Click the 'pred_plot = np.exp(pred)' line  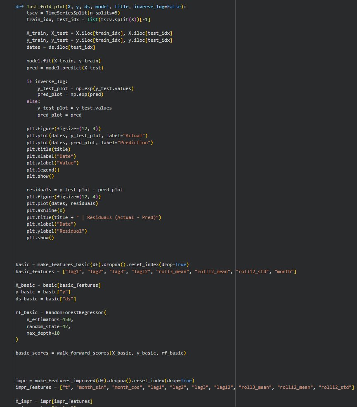(70, 95)
